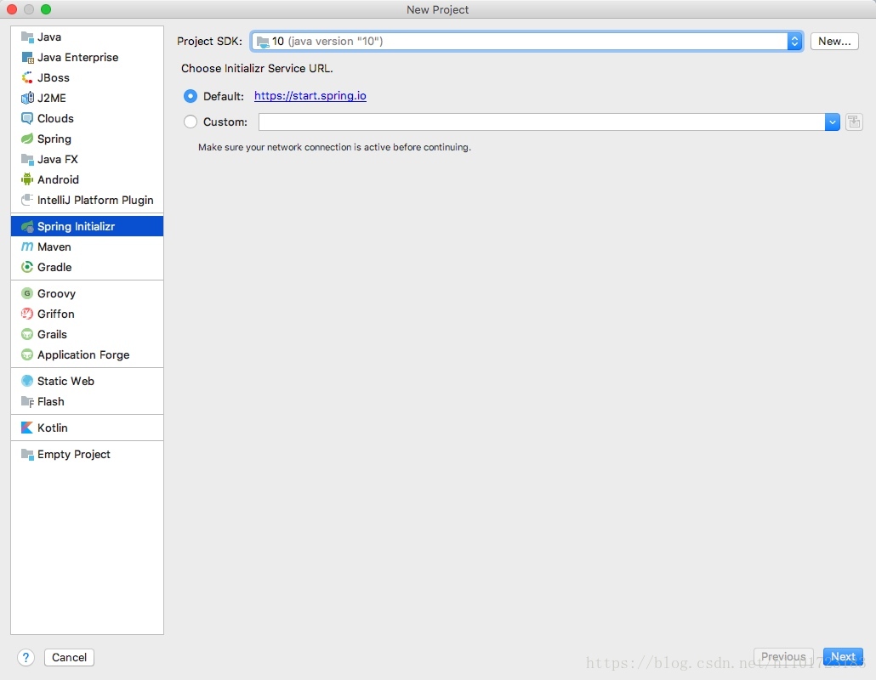Choose the Java project type
876x680 pixels.
click(x=87, y=37)
